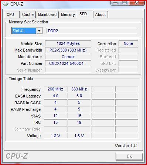This screenshot has height=165, width=147.
Task: Click the tRC value 19
Action: point(79,122)
